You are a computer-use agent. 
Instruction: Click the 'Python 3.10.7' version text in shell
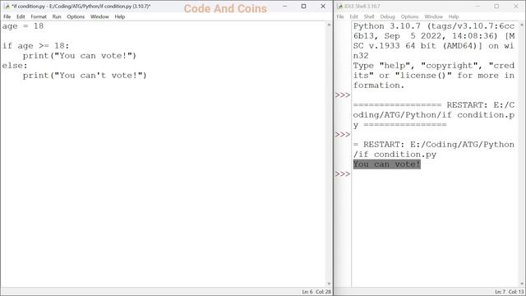pyautogui.click(x=387, y=26)
